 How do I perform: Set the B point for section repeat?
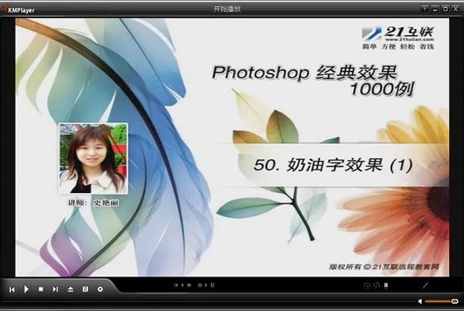212,285
